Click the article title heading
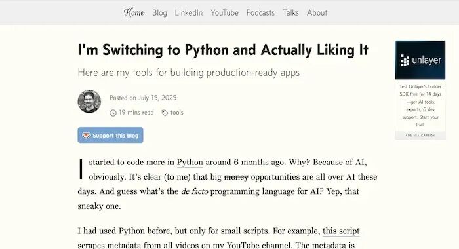 (223, 50)
